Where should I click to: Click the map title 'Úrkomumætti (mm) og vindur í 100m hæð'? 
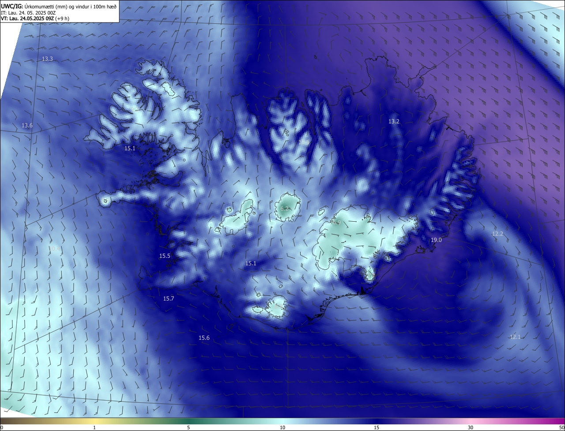click(70, 6)
